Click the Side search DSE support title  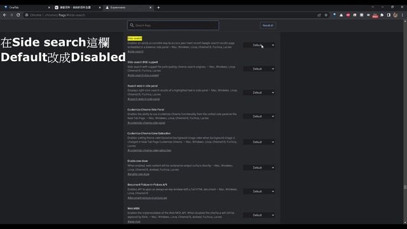pyautogui.click(x=142, y=62)
